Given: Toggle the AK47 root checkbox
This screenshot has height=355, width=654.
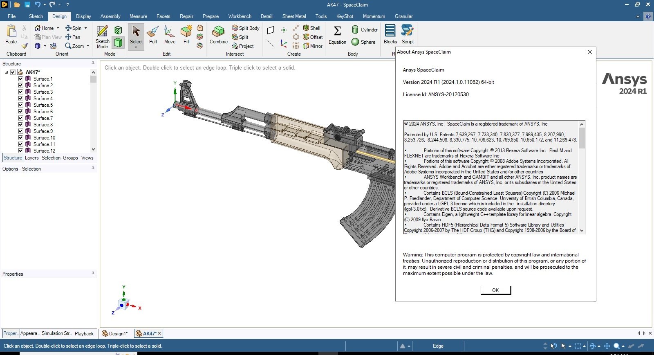Looking at the screenshot, I should coord(13,72).
